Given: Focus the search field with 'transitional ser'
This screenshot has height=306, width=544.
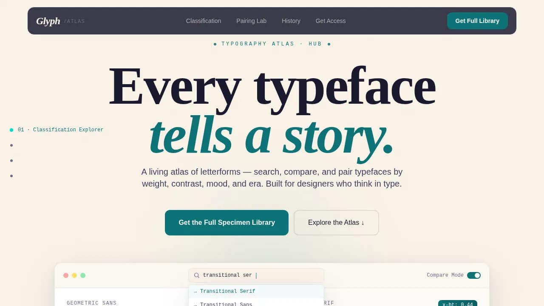Looking at the screenshot, I should pos(256,275).
